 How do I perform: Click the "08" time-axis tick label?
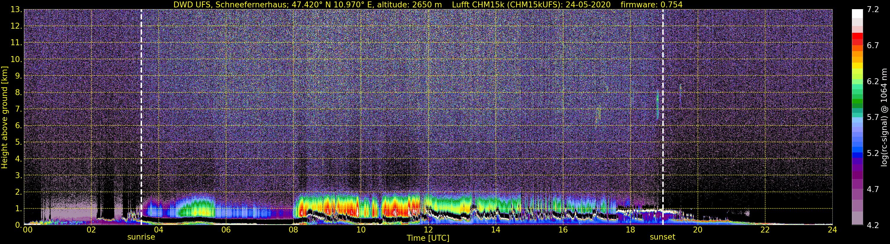coord(293,230)
